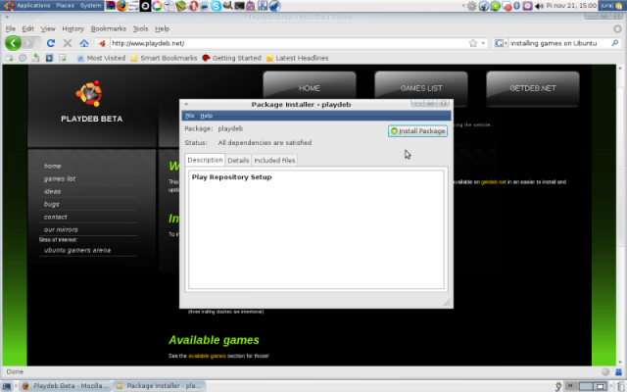Open the Package Installer Help menu
Viewport: 627px width, 392px height.
pos(206,116)
